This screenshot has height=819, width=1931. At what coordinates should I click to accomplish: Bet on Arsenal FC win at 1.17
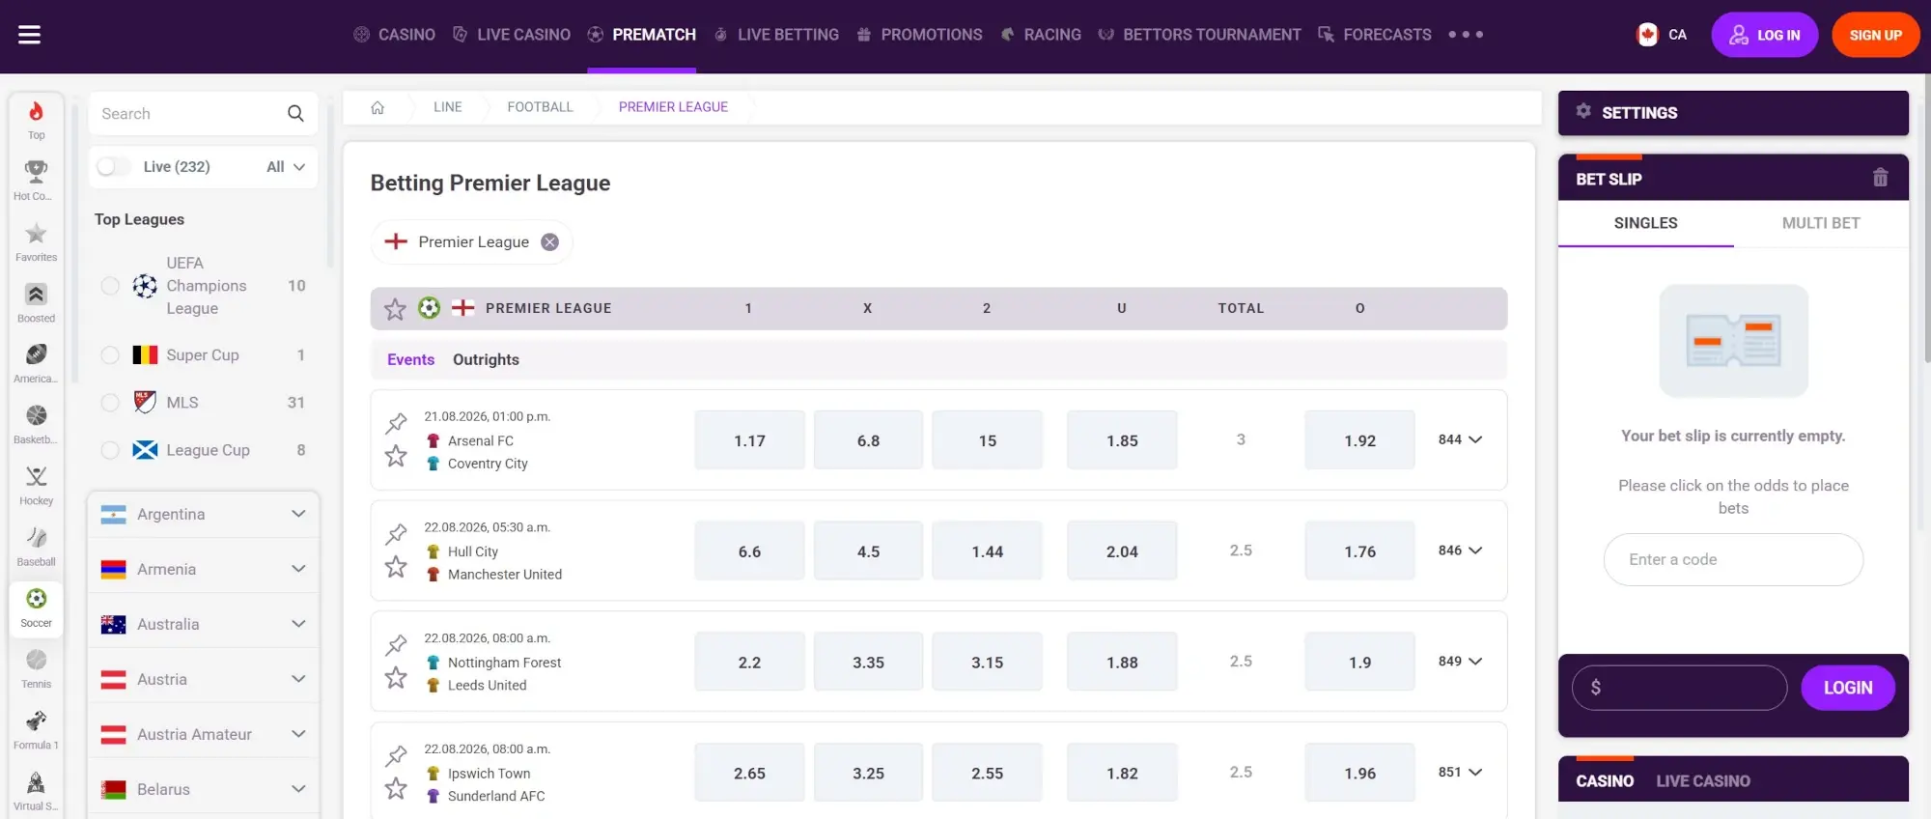pyautogui.click(x=749, y=440)
